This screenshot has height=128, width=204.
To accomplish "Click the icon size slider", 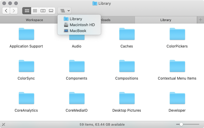I will [x=188, y=124].
